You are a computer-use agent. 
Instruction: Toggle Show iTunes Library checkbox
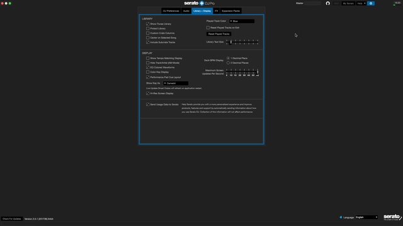[148, 24]
